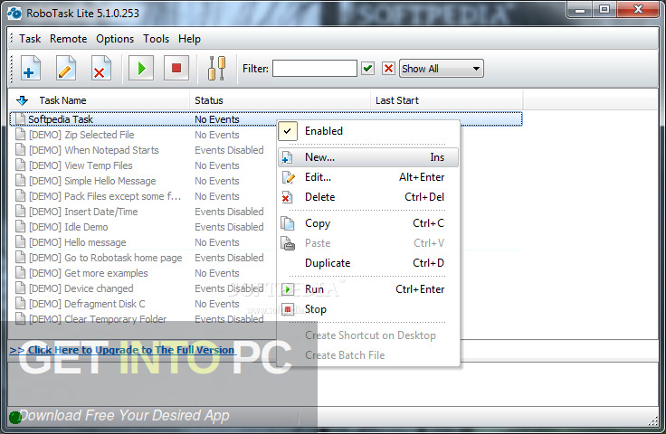The width and height of the screenshot is (666, 434).
Task: Click the document icon of Device changed
Action: coord(20,288)
